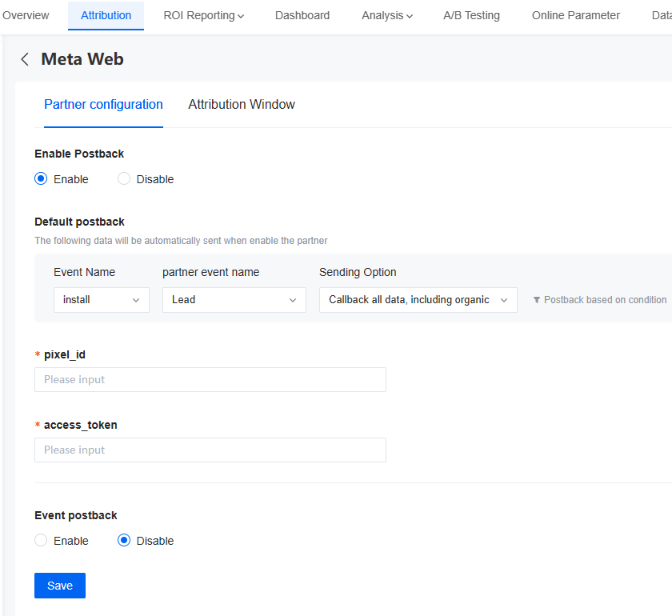Expand the Sending Option dropdown
Viewport: 672px width, 616px height.
point(418,300)
